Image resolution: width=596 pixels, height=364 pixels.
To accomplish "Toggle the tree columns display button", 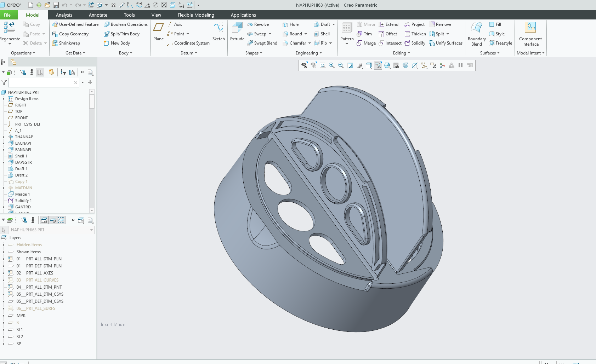I will tap(40, 72).
